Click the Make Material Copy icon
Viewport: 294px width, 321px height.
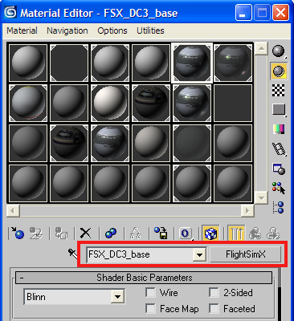click(111, 233)
